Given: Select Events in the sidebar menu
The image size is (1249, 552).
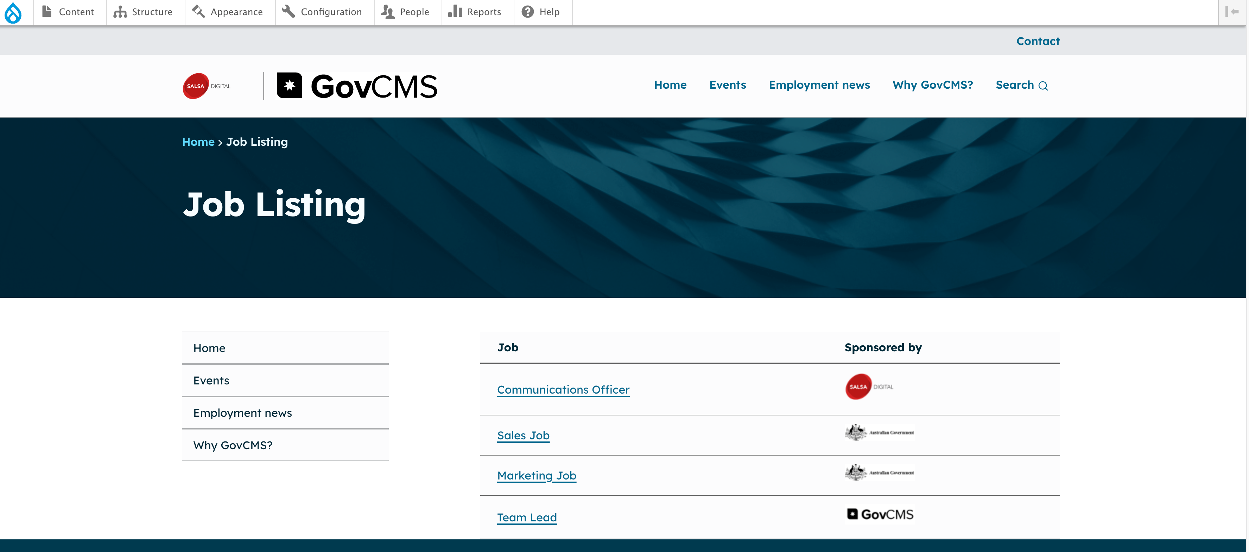Looking at the screenshot, I should pyautogui.click(x=211, y=380).
